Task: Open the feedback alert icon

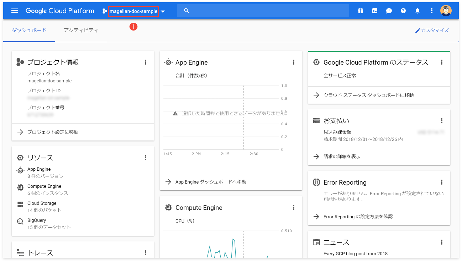Action: click(x=389, y=11)
